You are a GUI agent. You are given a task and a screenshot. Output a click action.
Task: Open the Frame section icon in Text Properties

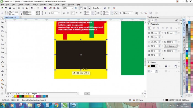click(x=156, y=21)
